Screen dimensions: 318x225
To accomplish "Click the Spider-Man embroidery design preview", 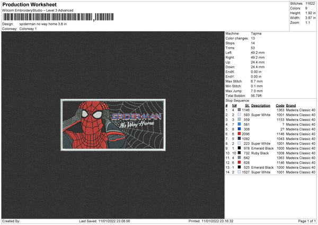I will tap(113, 125).
